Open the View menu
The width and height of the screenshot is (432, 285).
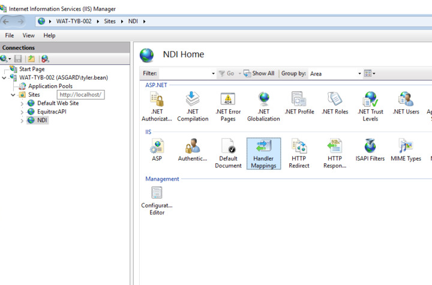pyautogui.click(x=29, y=35)
